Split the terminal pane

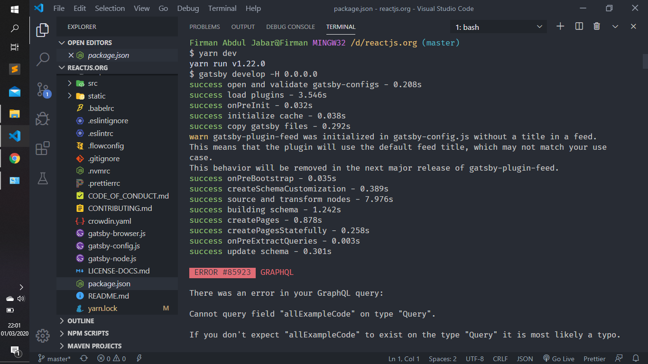pyautogui.click(x=579, y=27)
